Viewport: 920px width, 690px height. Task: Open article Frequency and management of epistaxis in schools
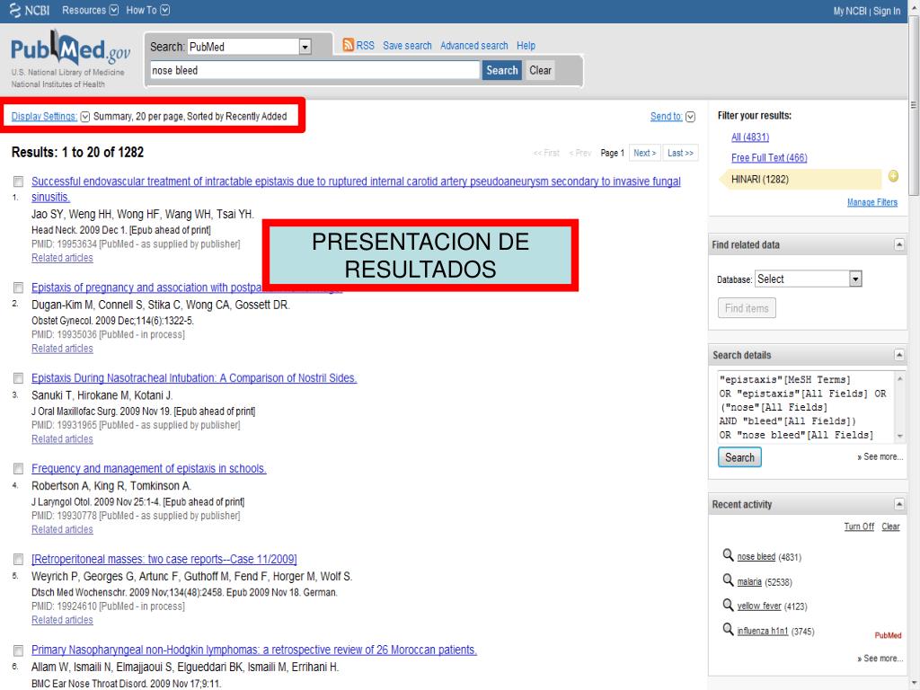click(x=149, y=468)
